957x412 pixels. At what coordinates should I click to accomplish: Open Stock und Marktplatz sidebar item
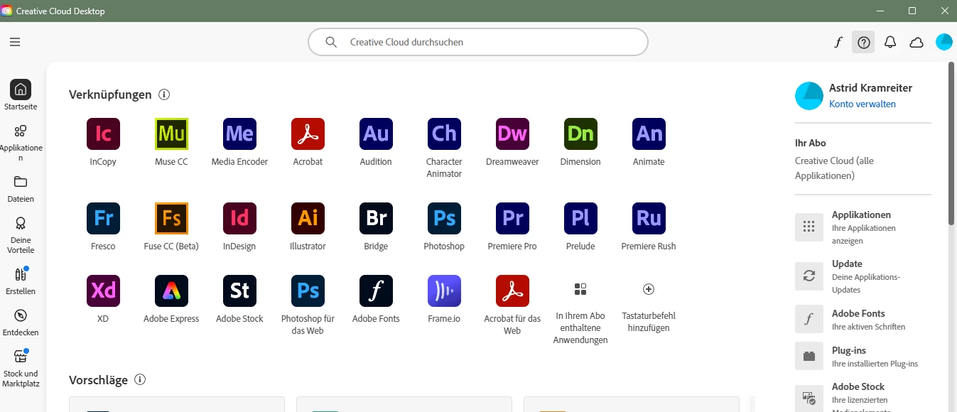21,368
